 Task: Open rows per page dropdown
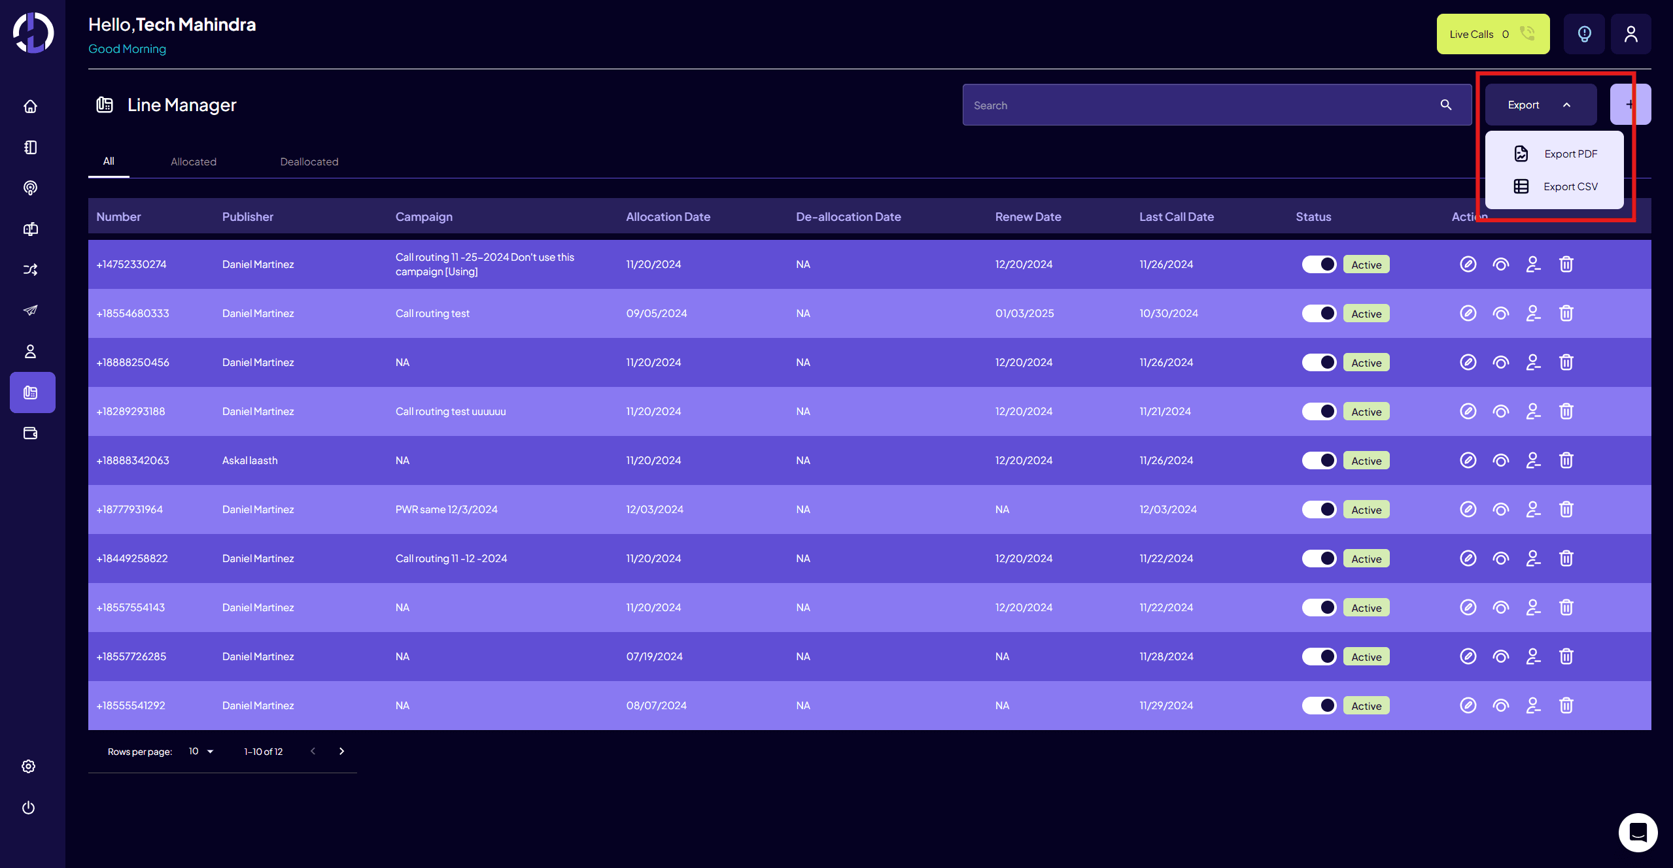pos(201,752)
